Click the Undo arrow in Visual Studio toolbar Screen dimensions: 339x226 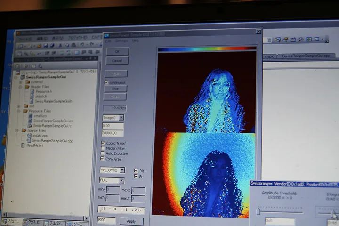[x=81, y=46]
